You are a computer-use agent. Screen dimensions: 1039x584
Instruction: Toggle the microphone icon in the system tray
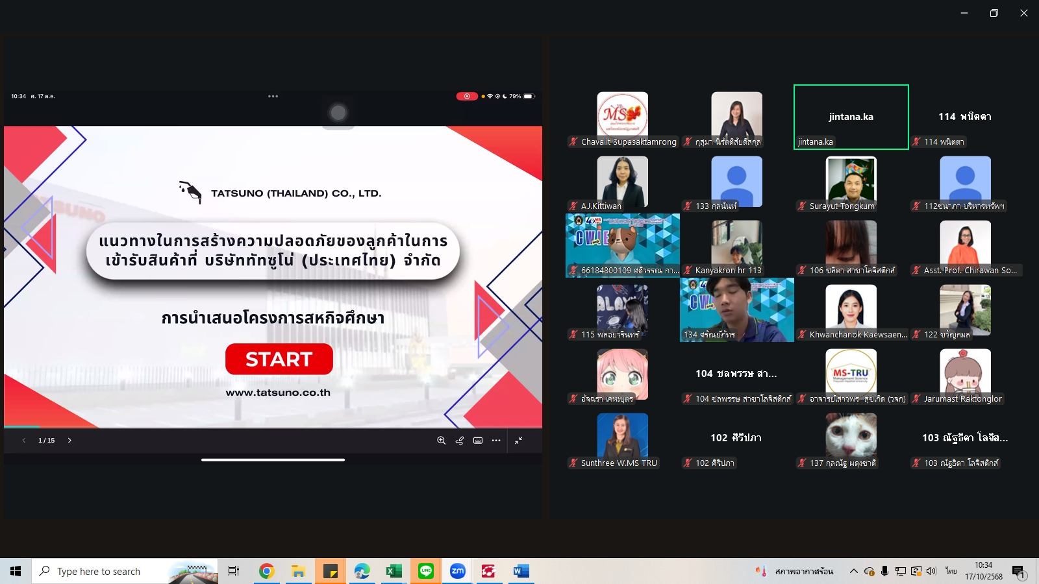tap(884, 571)
